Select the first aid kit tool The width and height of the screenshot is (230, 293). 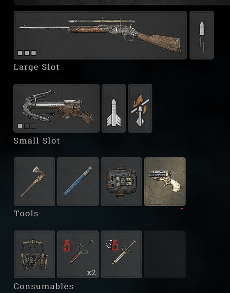tap(121, 182)
